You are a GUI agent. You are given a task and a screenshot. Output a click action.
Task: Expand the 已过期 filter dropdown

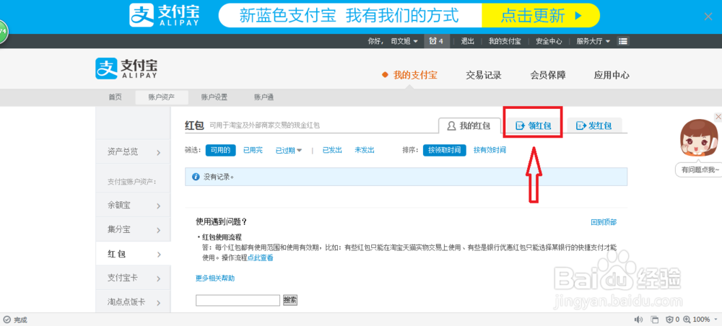point(288,150)
